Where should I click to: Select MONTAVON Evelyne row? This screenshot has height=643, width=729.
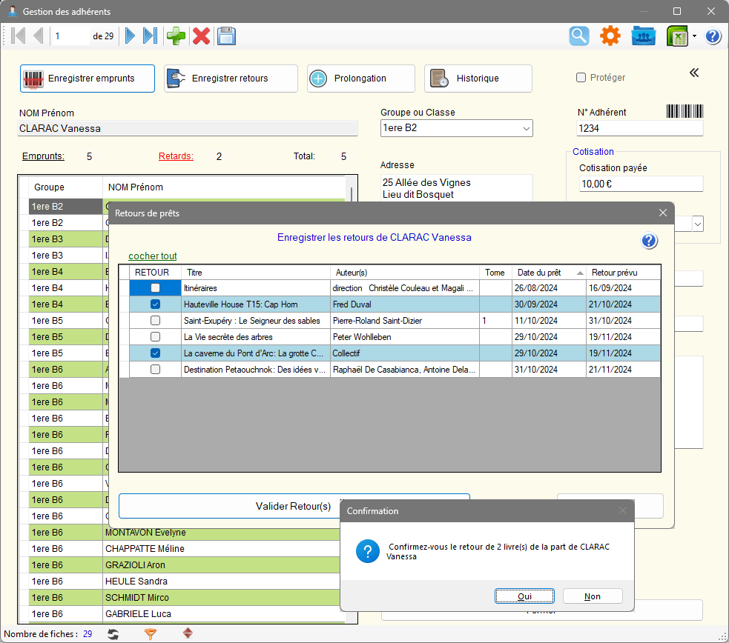tap(184, 532)
